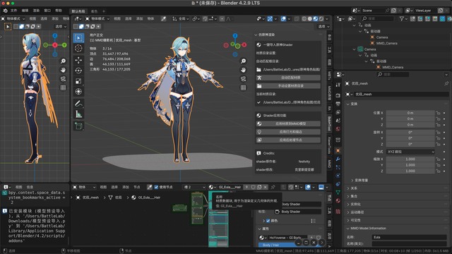Select the Move tool in main viewport
The height and width of the screenshot is (254, 452).
[x=78, y=60]
